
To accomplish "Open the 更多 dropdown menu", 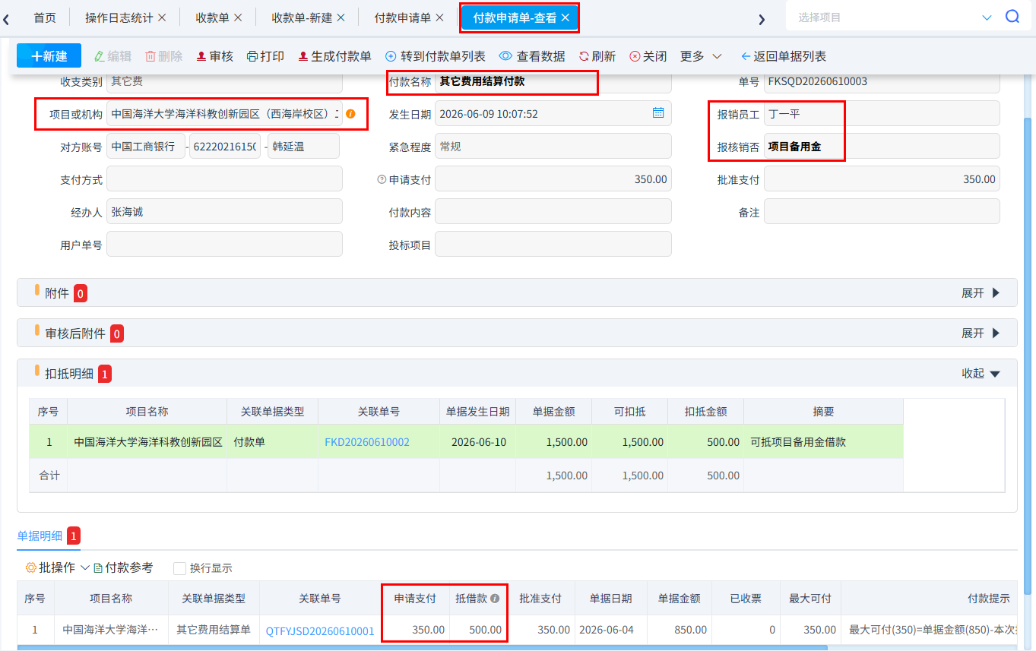I will [701, 56].
